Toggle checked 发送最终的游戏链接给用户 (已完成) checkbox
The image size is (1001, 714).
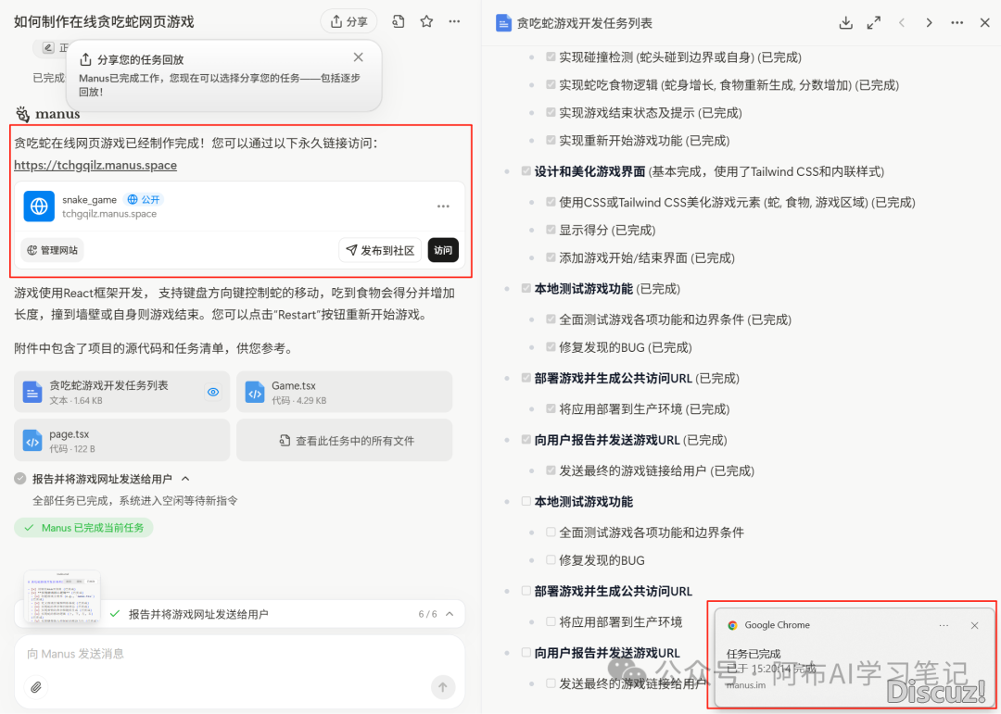coord(551,470)
